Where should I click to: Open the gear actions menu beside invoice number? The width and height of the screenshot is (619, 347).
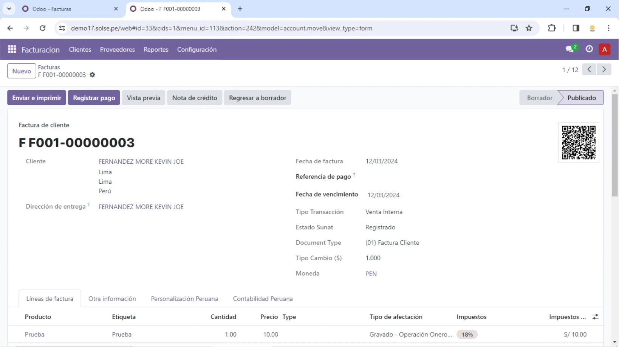[93, 75]
